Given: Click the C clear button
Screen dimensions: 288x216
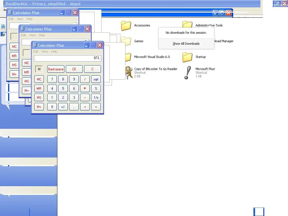Looking at the screenshot, I should 92,69.
